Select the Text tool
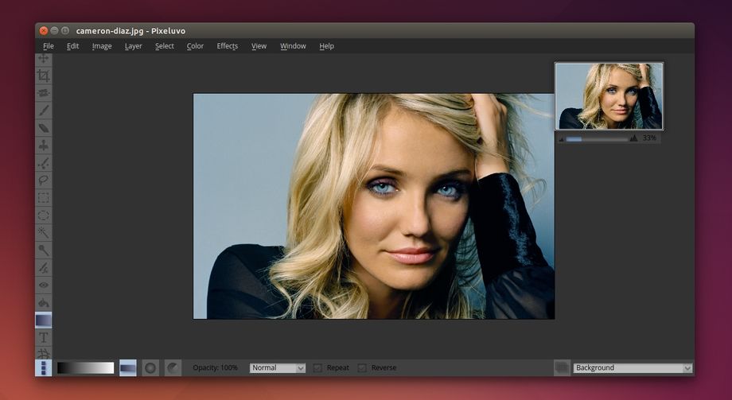 44,337
